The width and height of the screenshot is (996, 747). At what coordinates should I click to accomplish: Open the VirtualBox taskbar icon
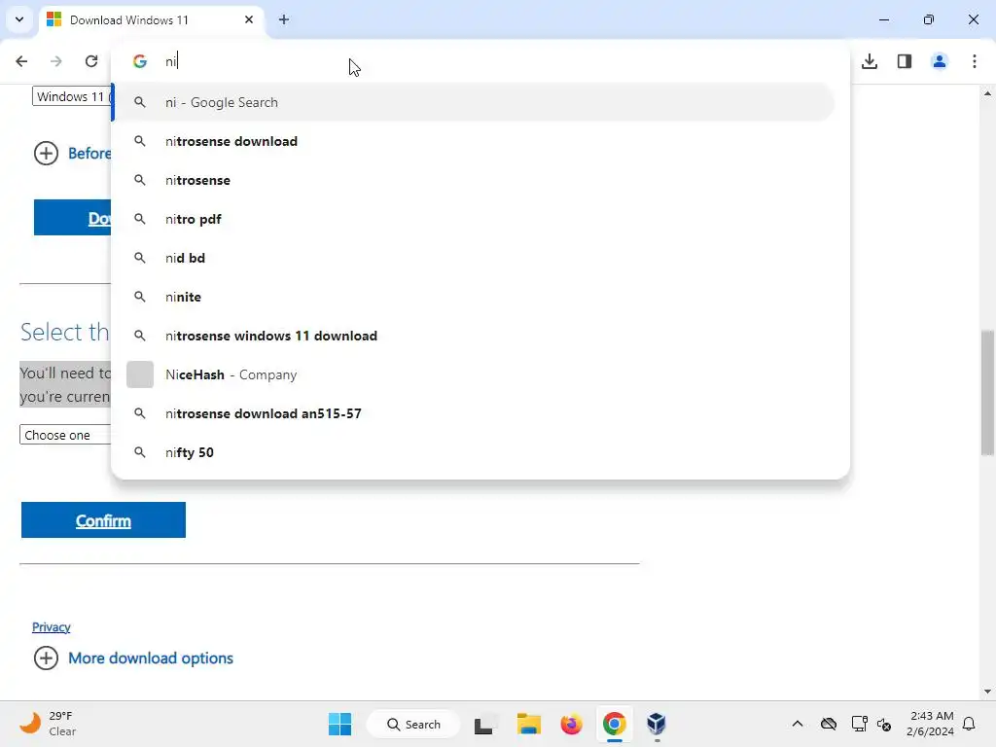[x=657, y=724]
